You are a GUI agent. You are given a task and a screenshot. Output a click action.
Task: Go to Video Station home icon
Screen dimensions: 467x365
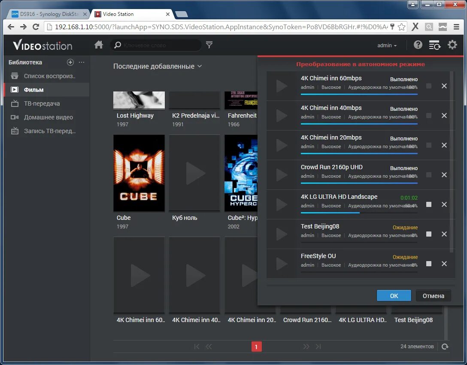click(99, 45)
